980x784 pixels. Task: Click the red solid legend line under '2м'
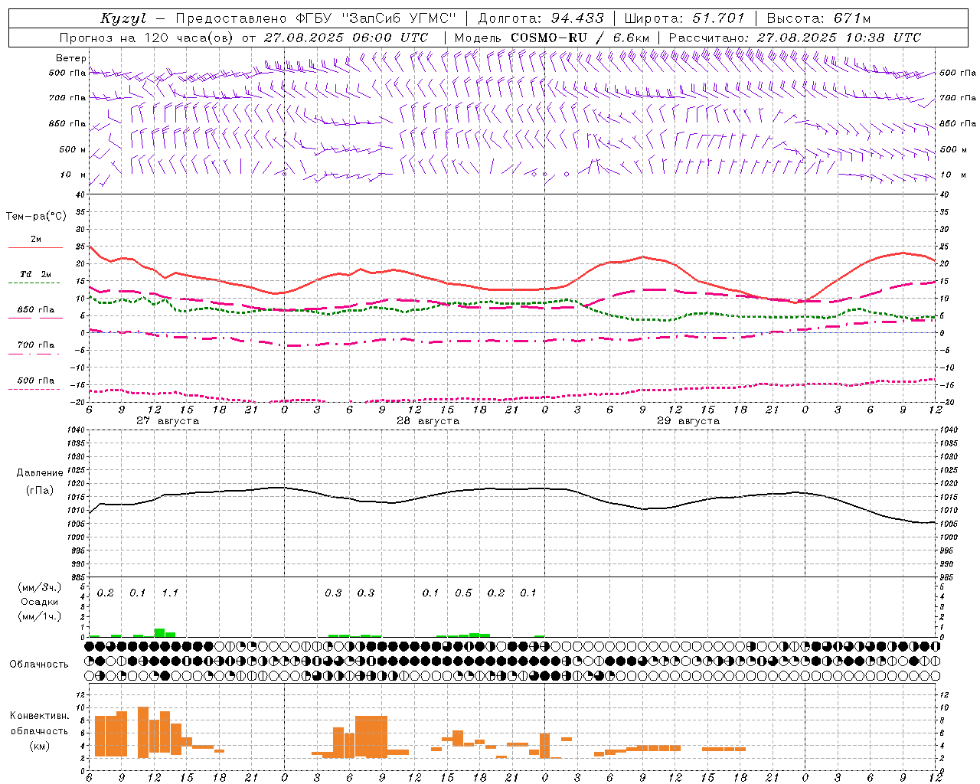[35, 247]
